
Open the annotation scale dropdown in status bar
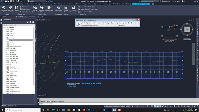[x=170, y=106]
